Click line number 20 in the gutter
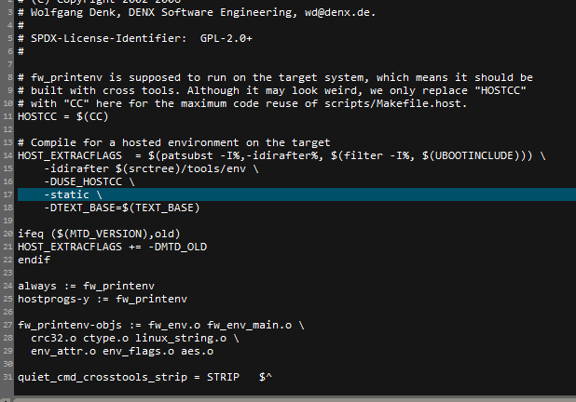The height and width of the screenshot is (402, 576). point(8,234)
